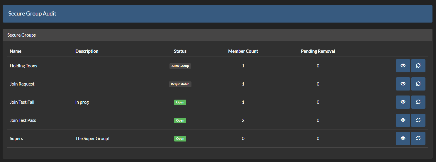Select the Open badge for Supers
436x162 pixels.
click(x=180, y=139)
